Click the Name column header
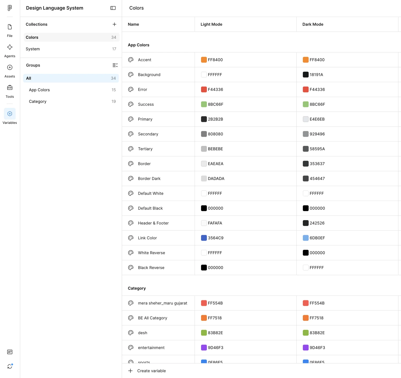Screen dimensions: 401x378 click(133, 24)
